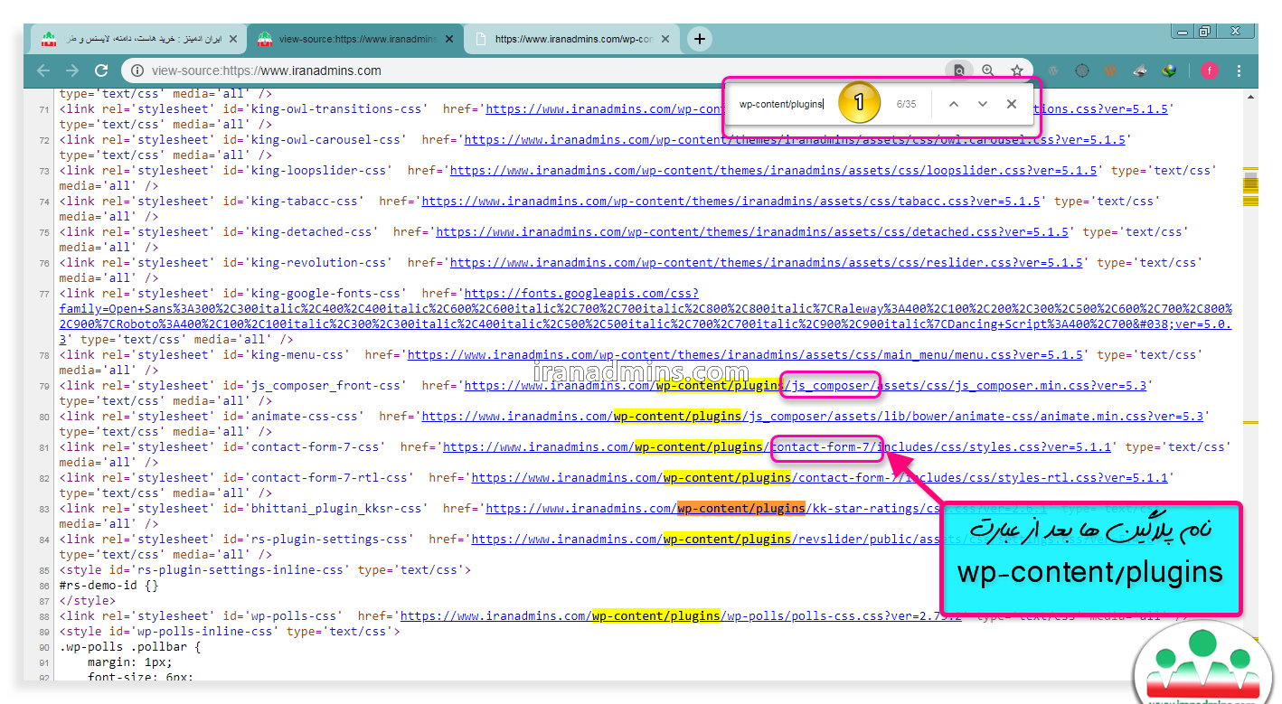Click the find box containing wp-content/plugins
Viewport: 1282px width, 704px height.
tap(781, 104)
